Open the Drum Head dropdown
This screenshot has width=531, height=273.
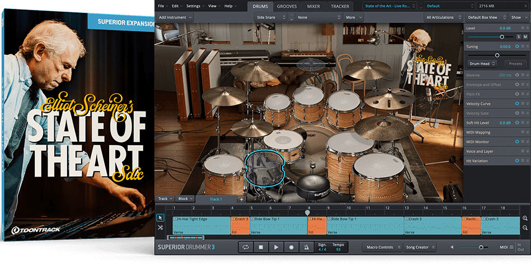click(482, 63)
